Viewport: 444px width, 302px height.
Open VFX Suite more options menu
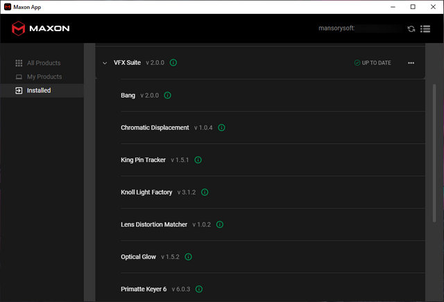pos(411,63)
